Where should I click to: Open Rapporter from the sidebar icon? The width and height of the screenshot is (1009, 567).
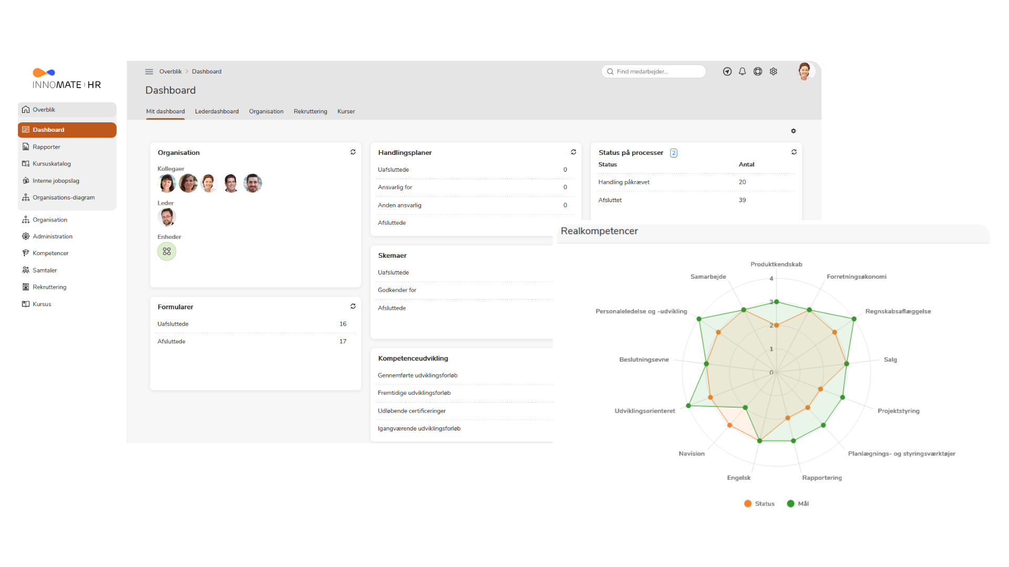(x=26, y=146)
